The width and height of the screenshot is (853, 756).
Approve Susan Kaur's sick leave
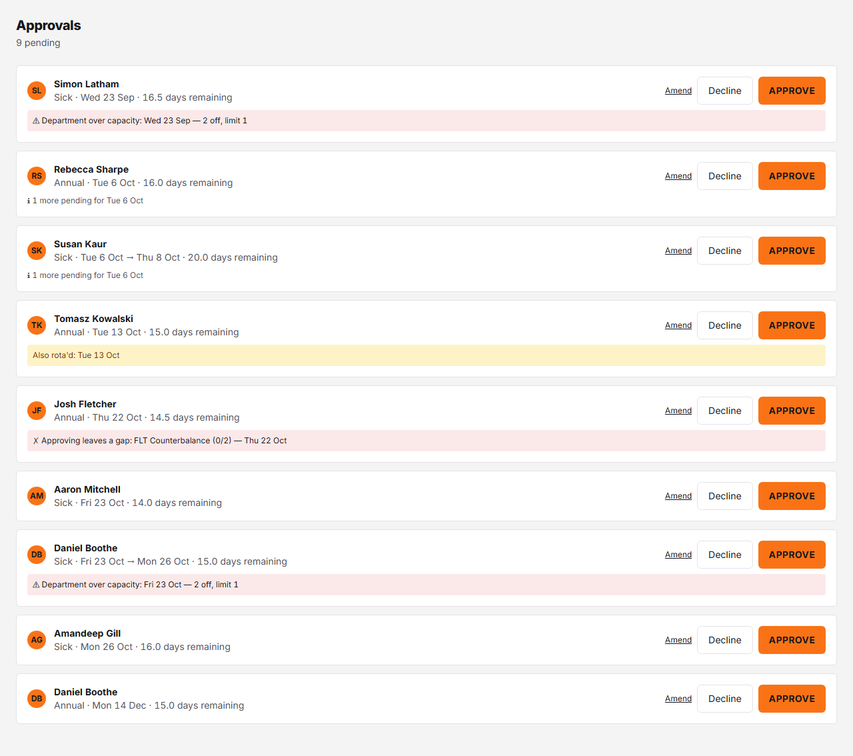[x=792, y=251]
